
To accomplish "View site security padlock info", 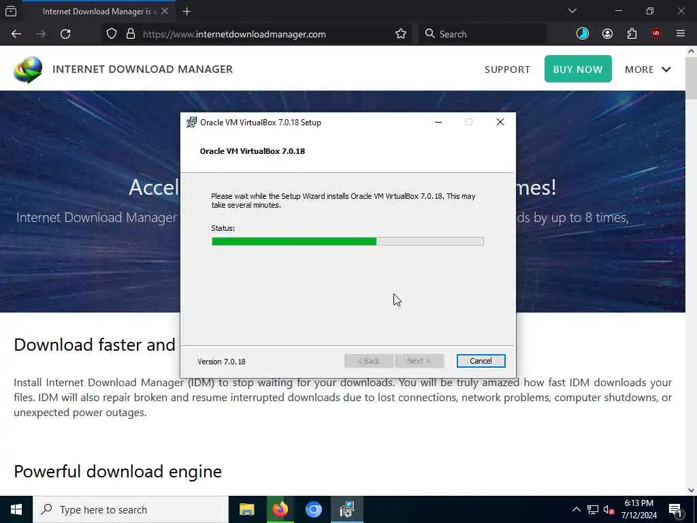I will click(x=131, y=34).
